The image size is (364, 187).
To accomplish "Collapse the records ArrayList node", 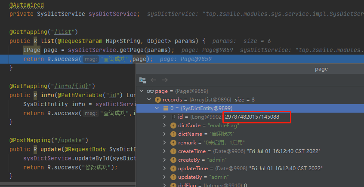I will pos(149,100).
